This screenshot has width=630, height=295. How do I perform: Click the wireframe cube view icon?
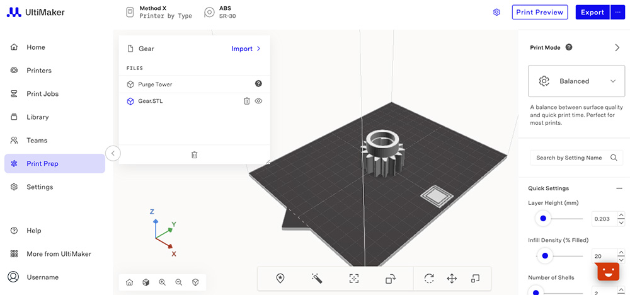coord(195,282)
